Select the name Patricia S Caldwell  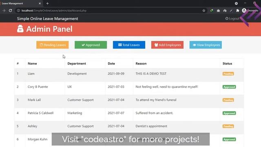pos(41,113)
